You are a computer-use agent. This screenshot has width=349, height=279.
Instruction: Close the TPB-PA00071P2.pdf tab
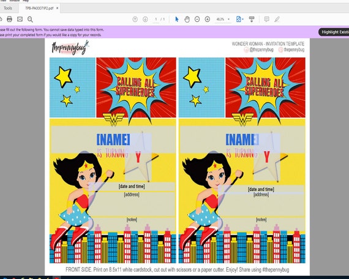pos(57,8)
